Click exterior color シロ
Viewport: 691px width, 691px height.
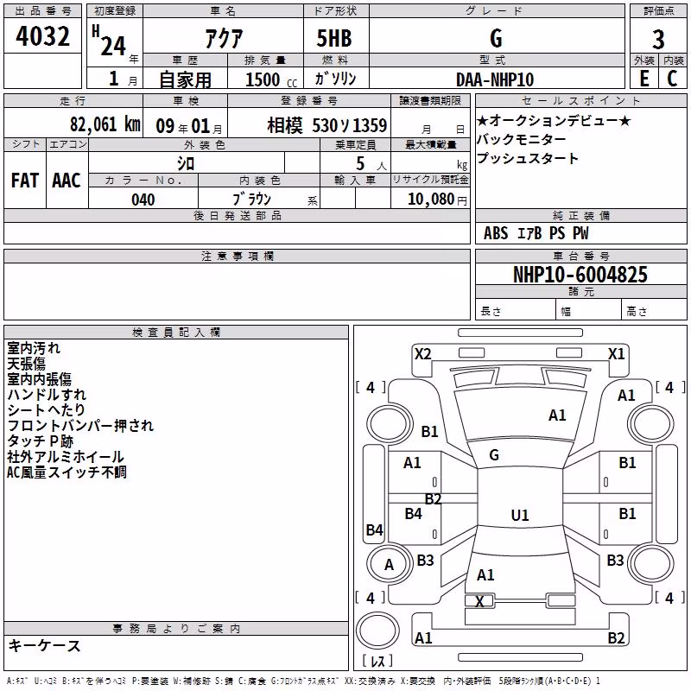pos(186,164)
